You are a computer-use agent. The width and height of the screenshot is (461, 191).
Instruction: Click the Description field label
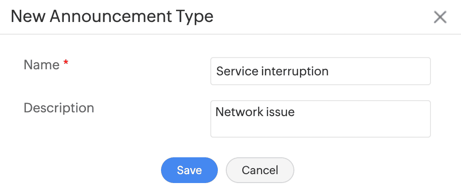[x=59, y=108]
